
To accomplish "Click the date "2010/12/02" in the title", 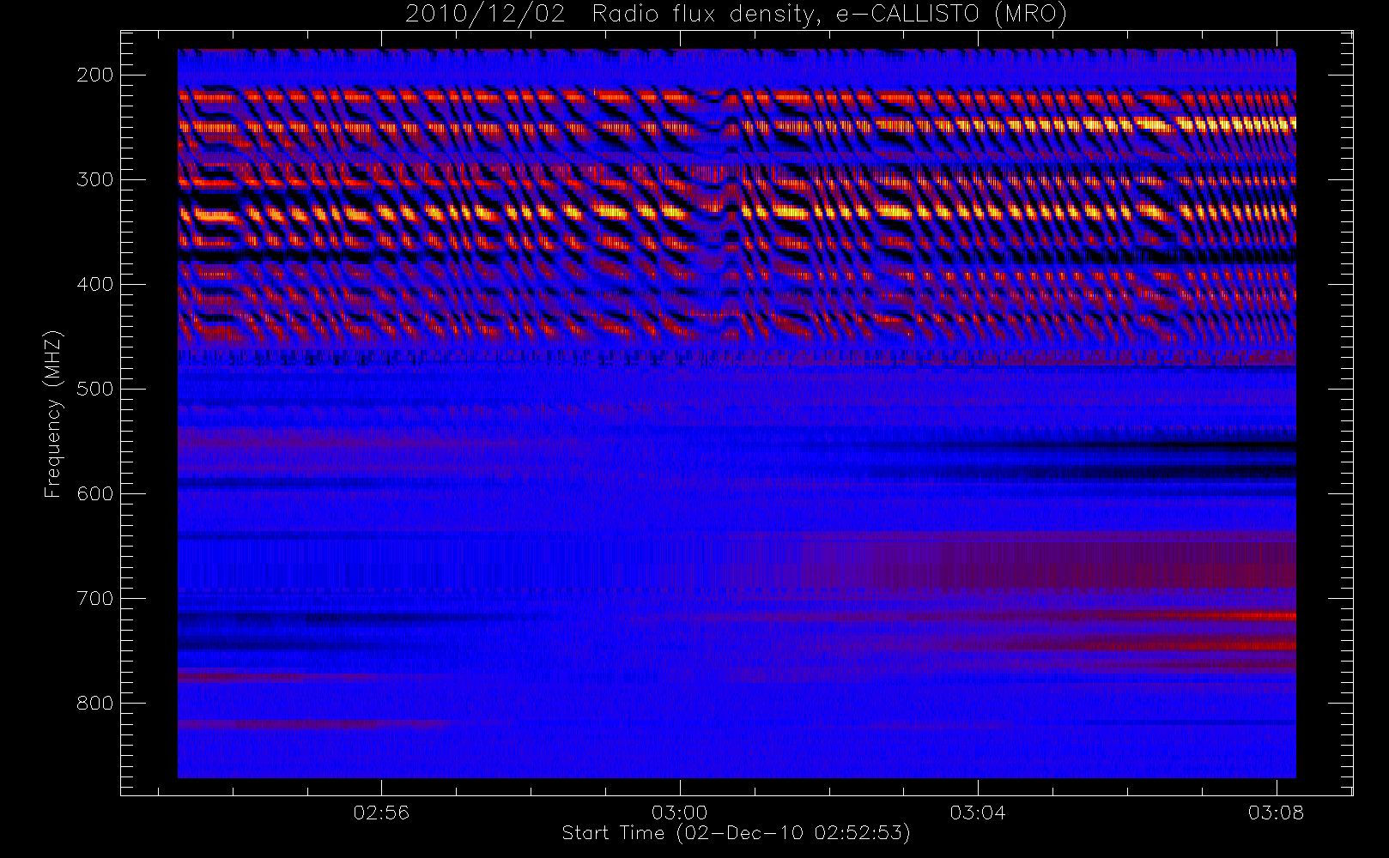I will [x=485, y=15].
